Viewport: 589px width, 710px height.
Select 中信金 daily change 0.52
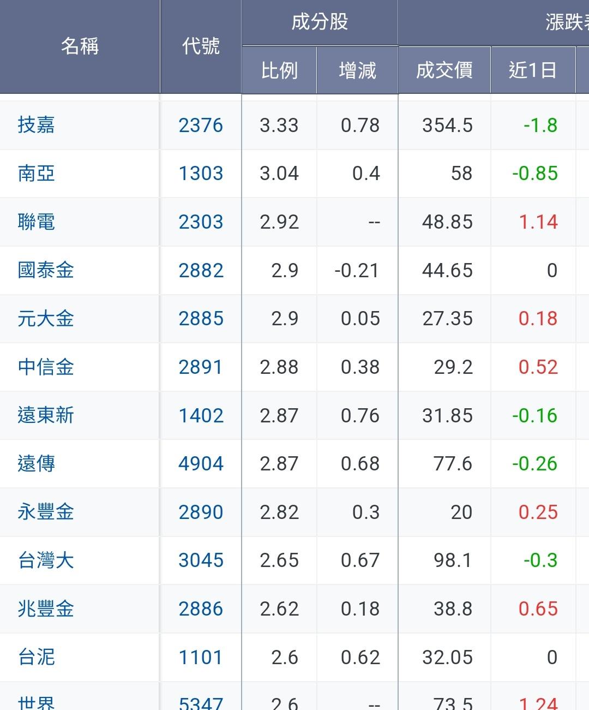tap(538, 367)
